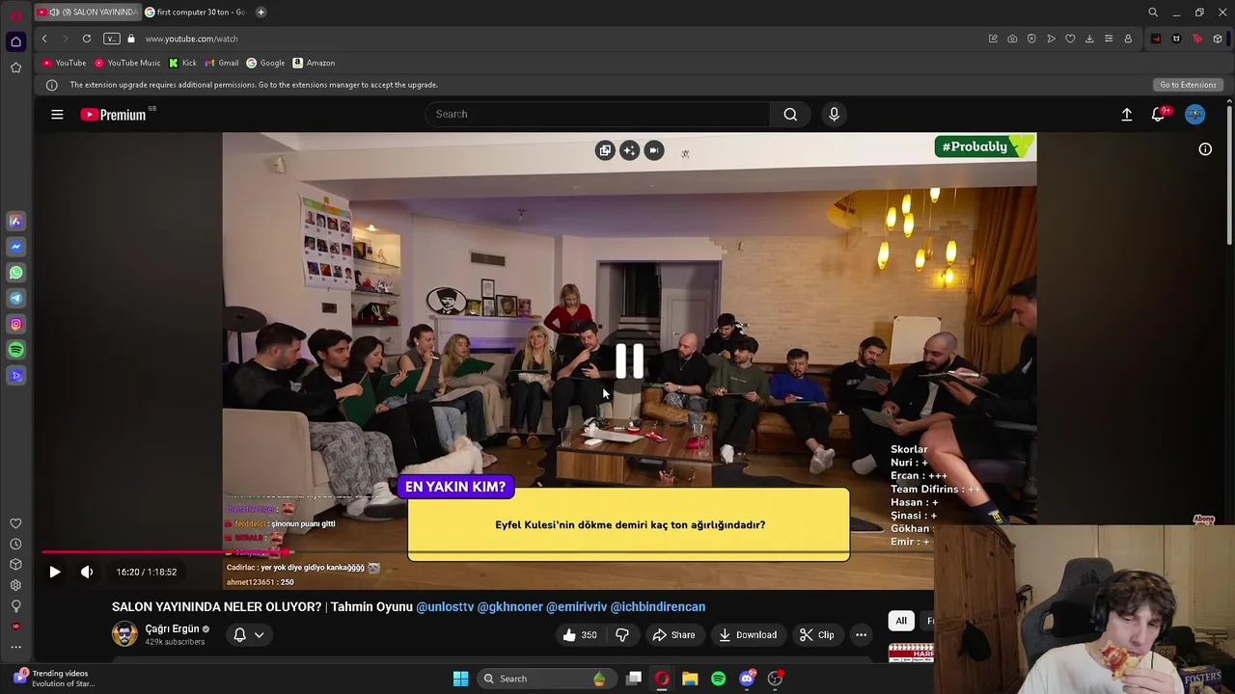Open @unlosttv channel mention link

coord(445,606)
